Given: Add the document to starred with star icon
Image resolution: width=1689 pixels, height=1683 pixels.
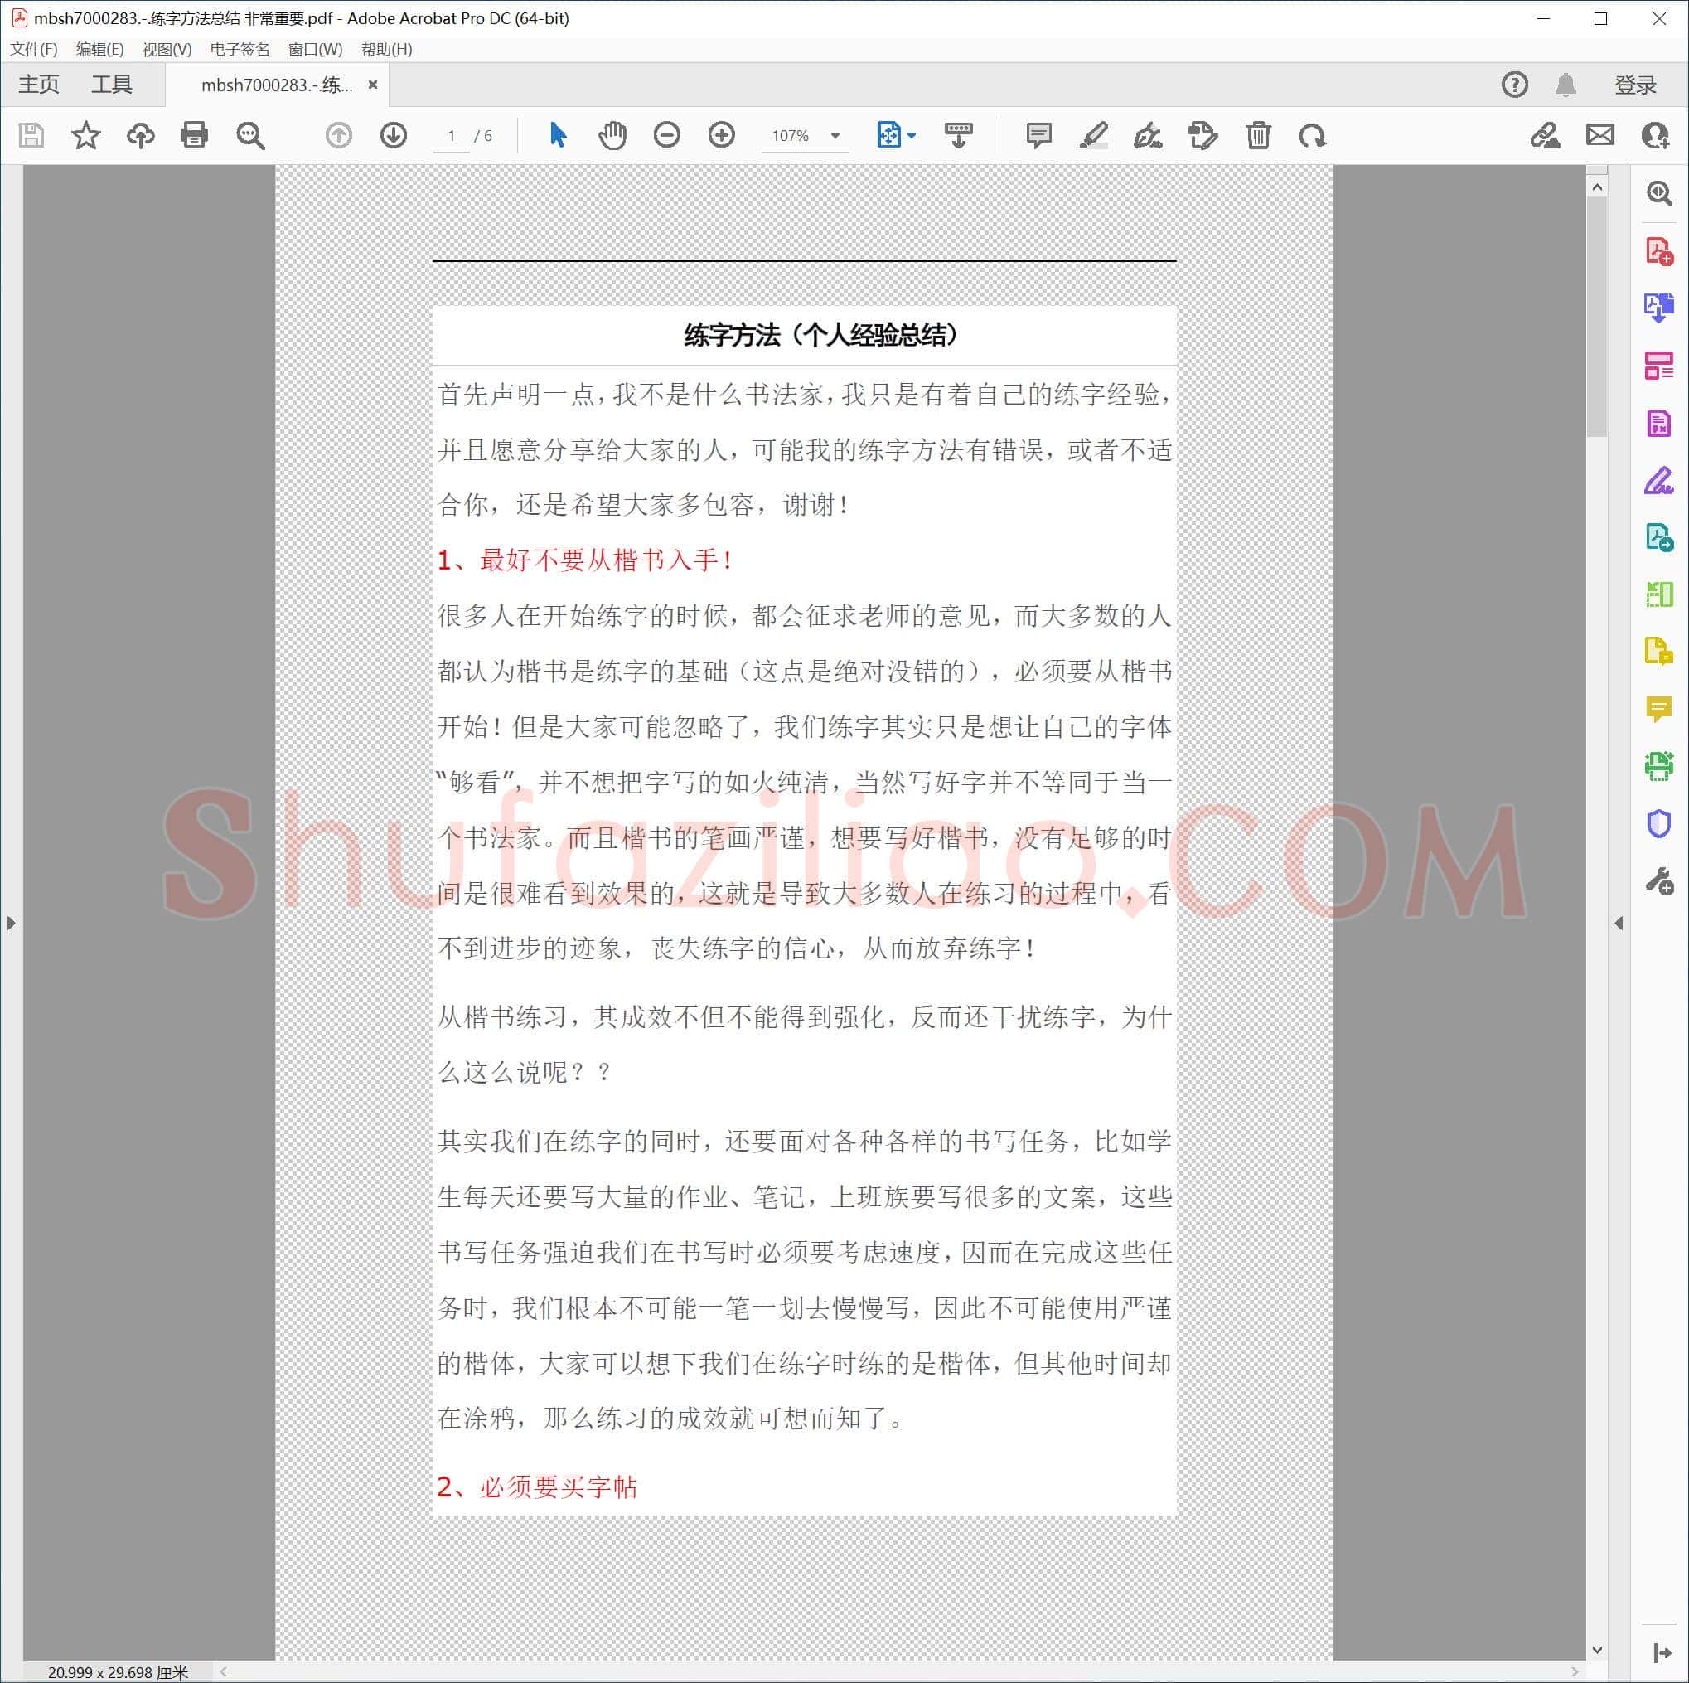Looking at the screenshot, I should [x=85, y=136].
